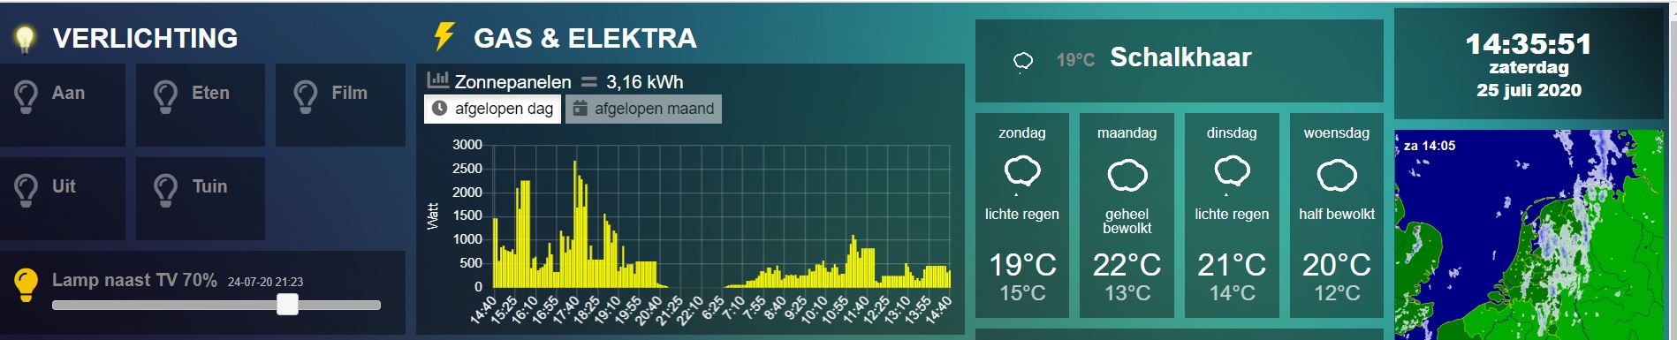Click the radar timestamp za 14:05

tap(1430, 146)
